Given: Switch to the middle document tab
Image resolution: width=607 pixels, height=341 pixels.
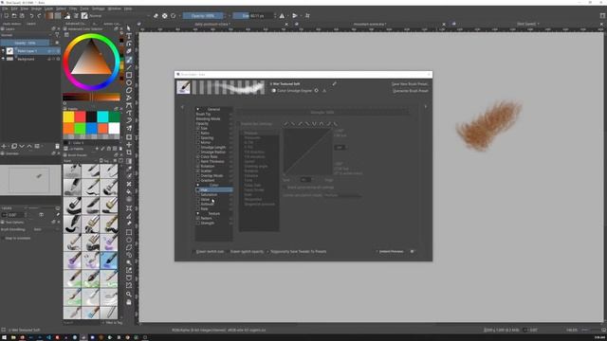Looking at the screenshot, I should coord(369,24).
